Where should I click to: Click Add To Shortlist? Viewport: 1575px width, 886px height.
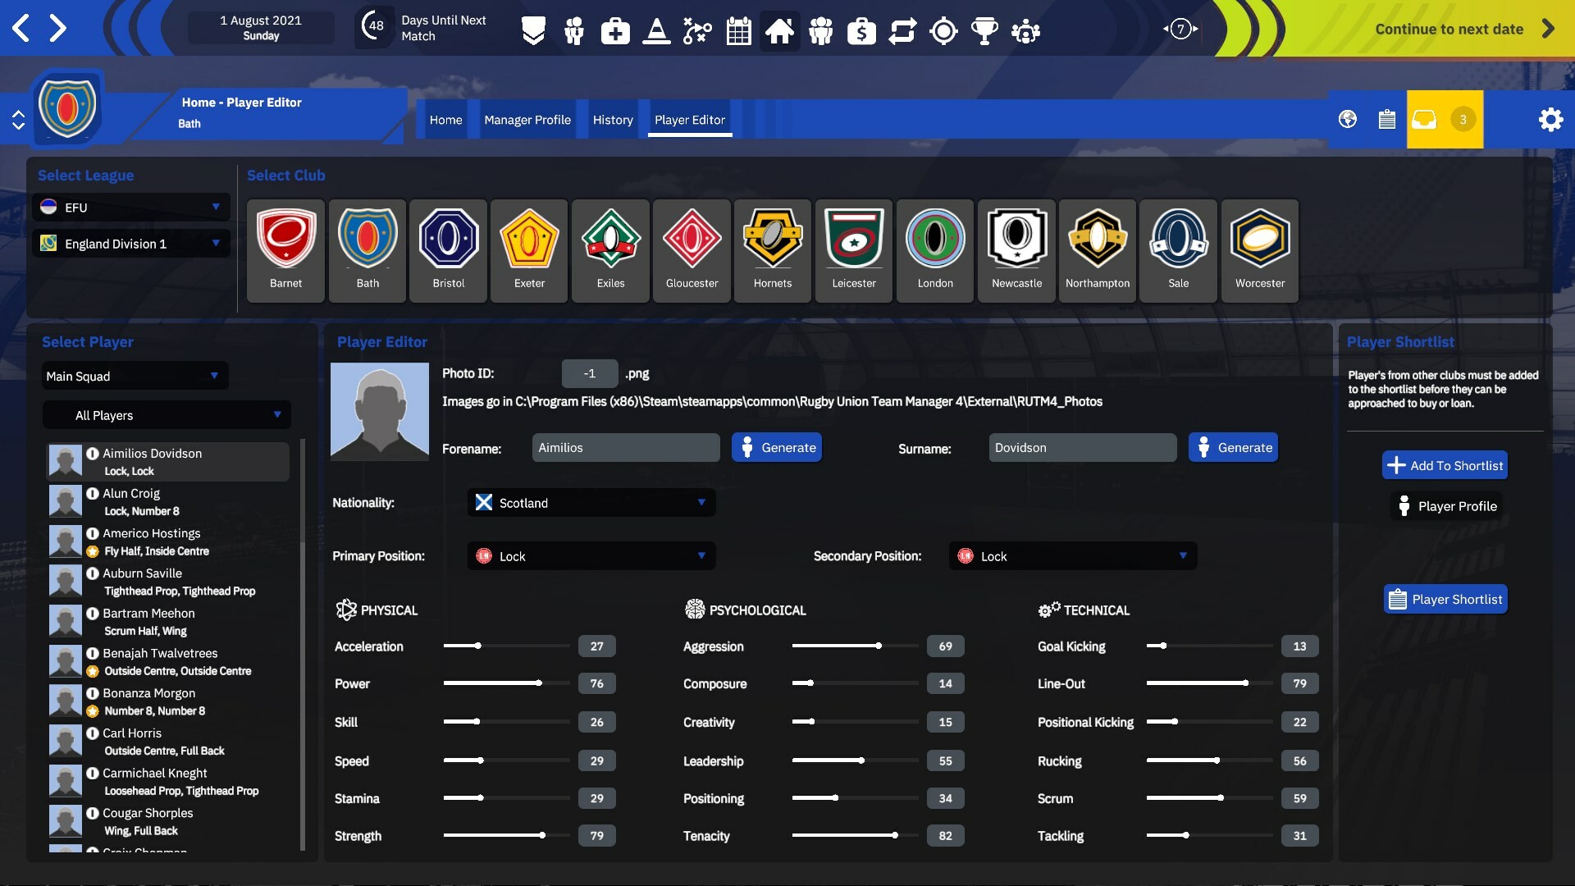[x=1445, y=464]
